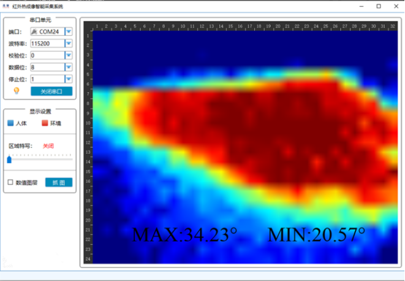The width and height of the screenshot is (405, 281).
Task: Click the app icon in title bar
Action: pos(6,6)
